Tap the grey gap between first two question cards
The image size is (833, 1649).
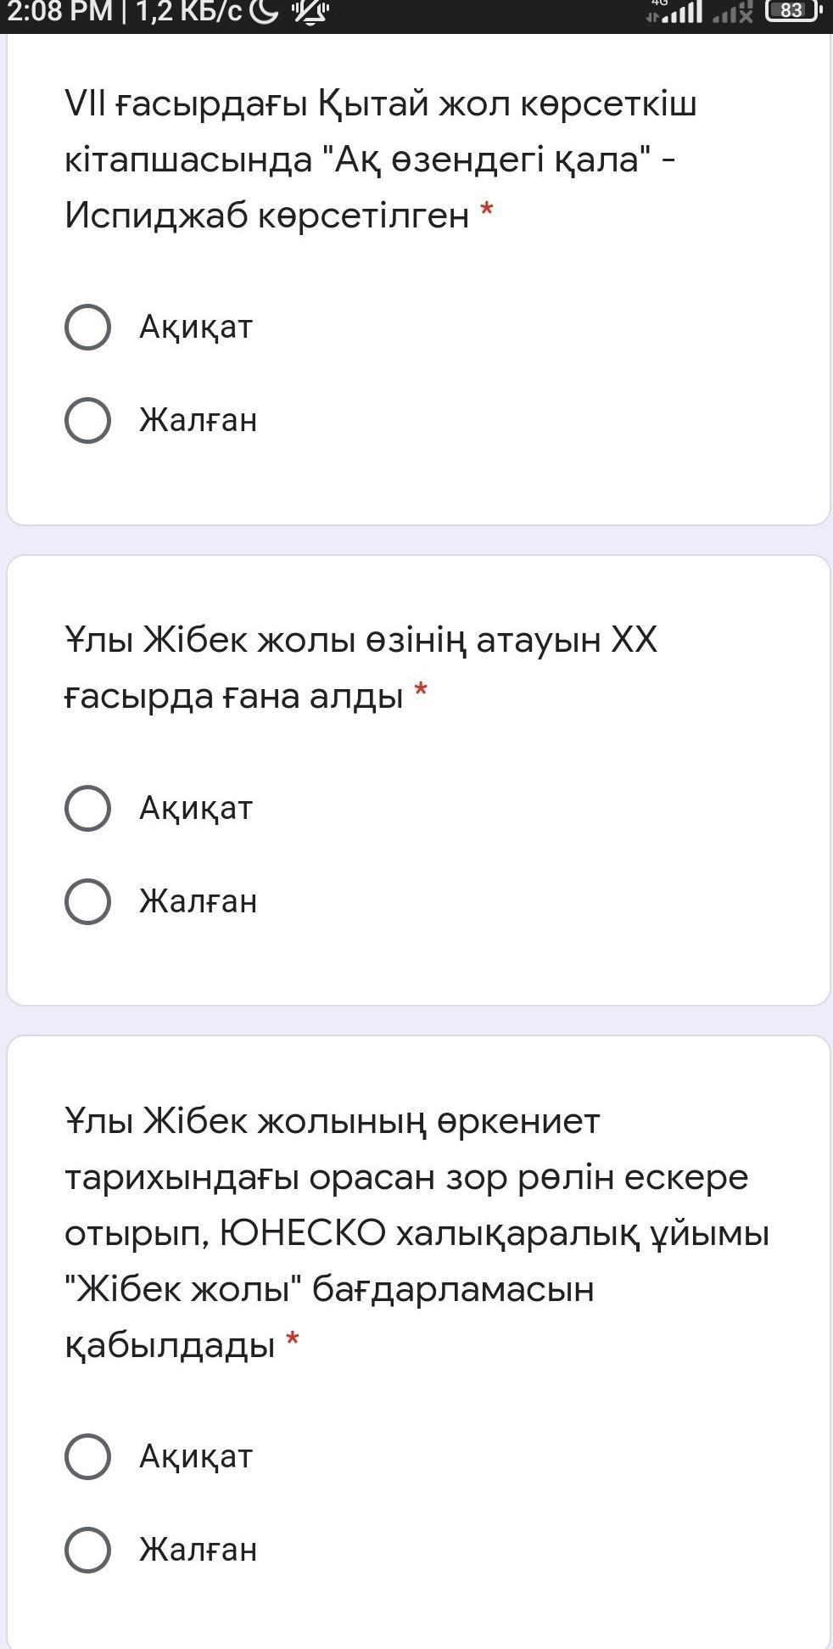pos(416,541)
